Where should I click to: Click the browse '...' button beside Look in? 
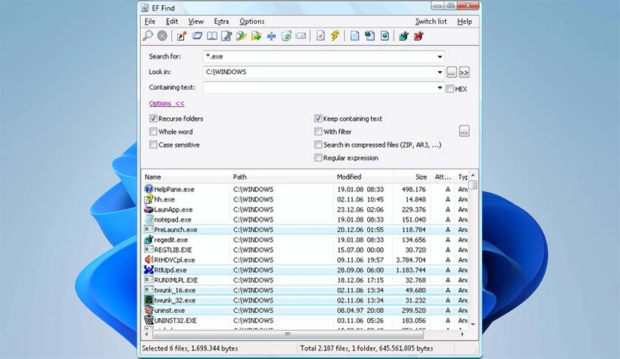452,73
